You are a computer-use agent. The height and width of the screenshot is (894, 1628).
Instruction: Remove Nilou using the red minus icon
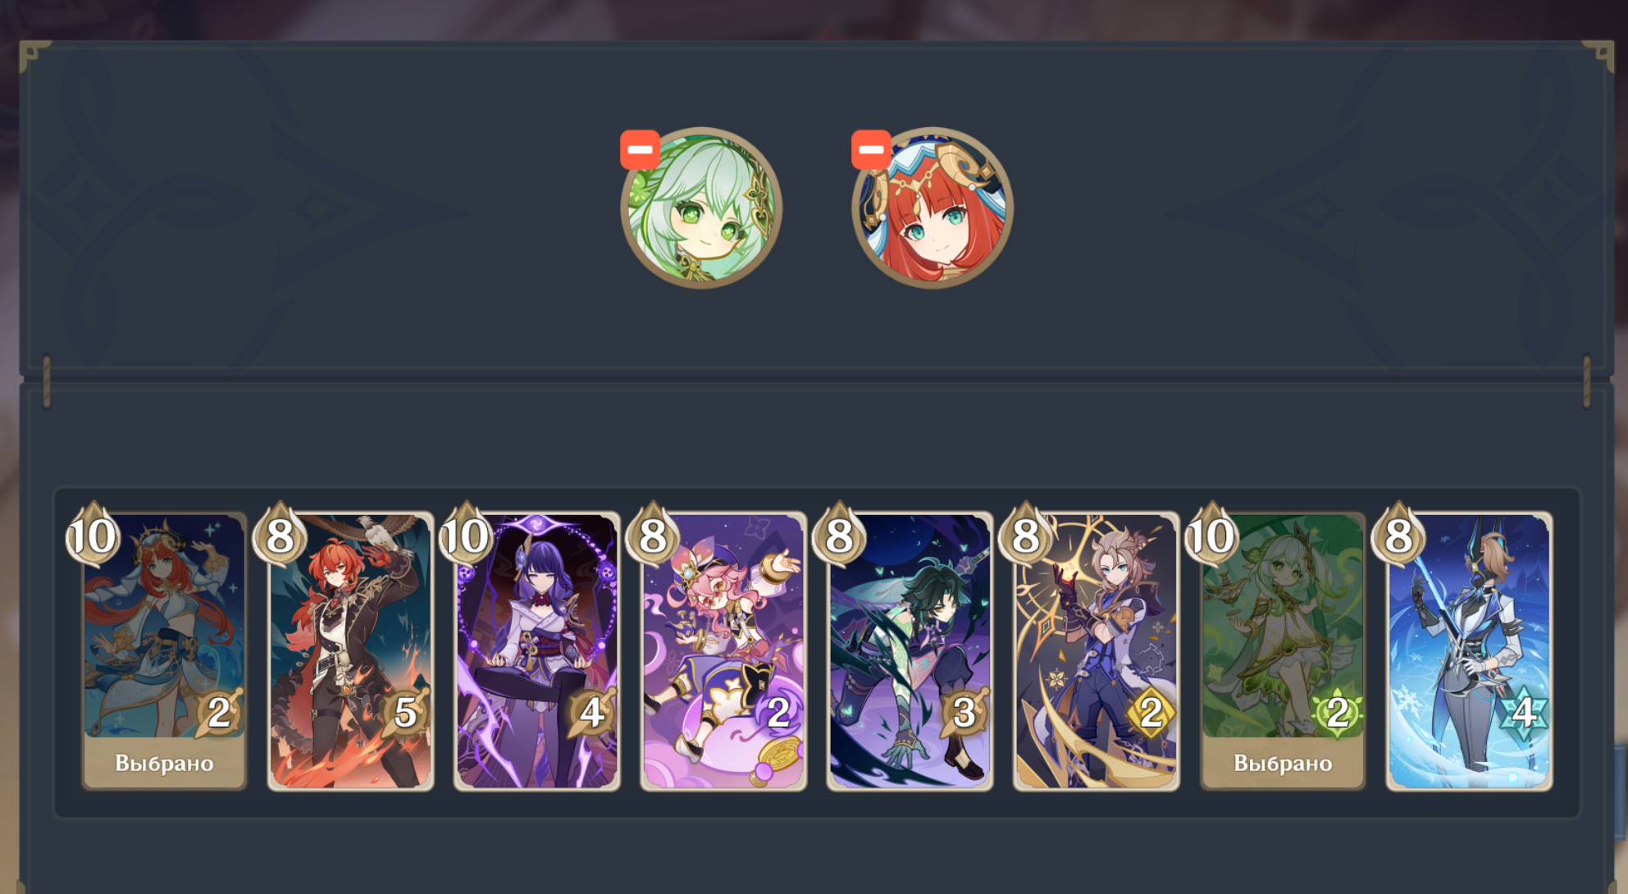(x=871, y=150)
